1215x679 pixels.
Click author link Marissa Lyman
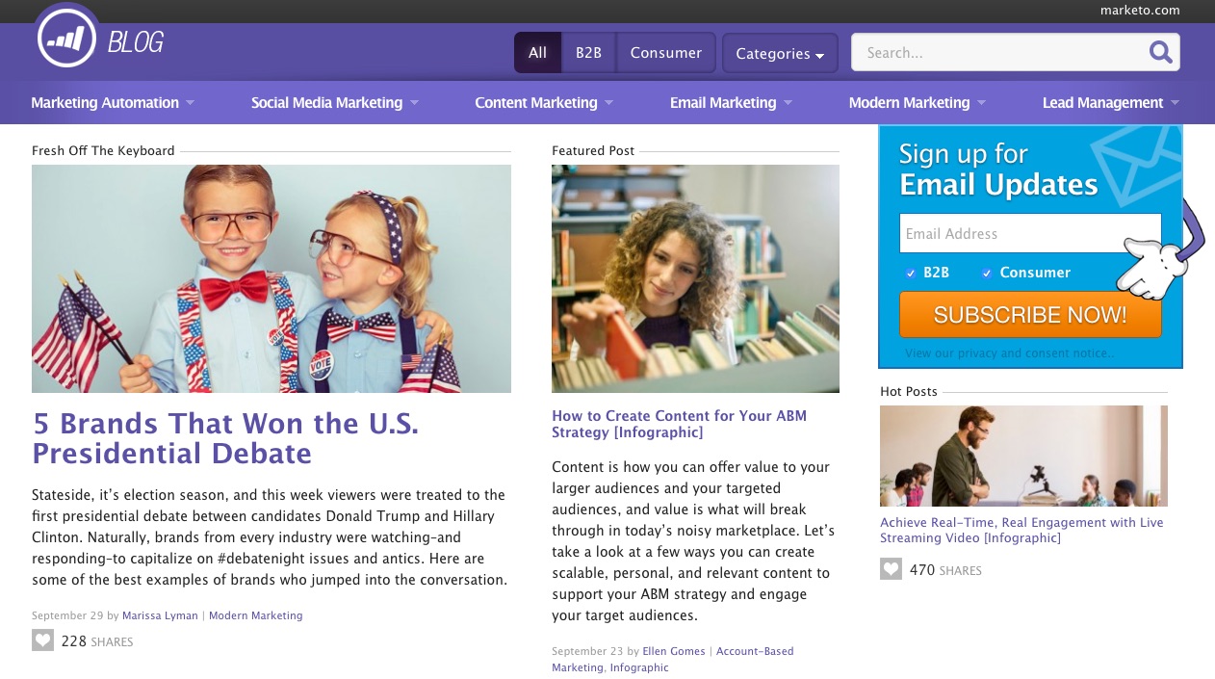pos(160,615)
